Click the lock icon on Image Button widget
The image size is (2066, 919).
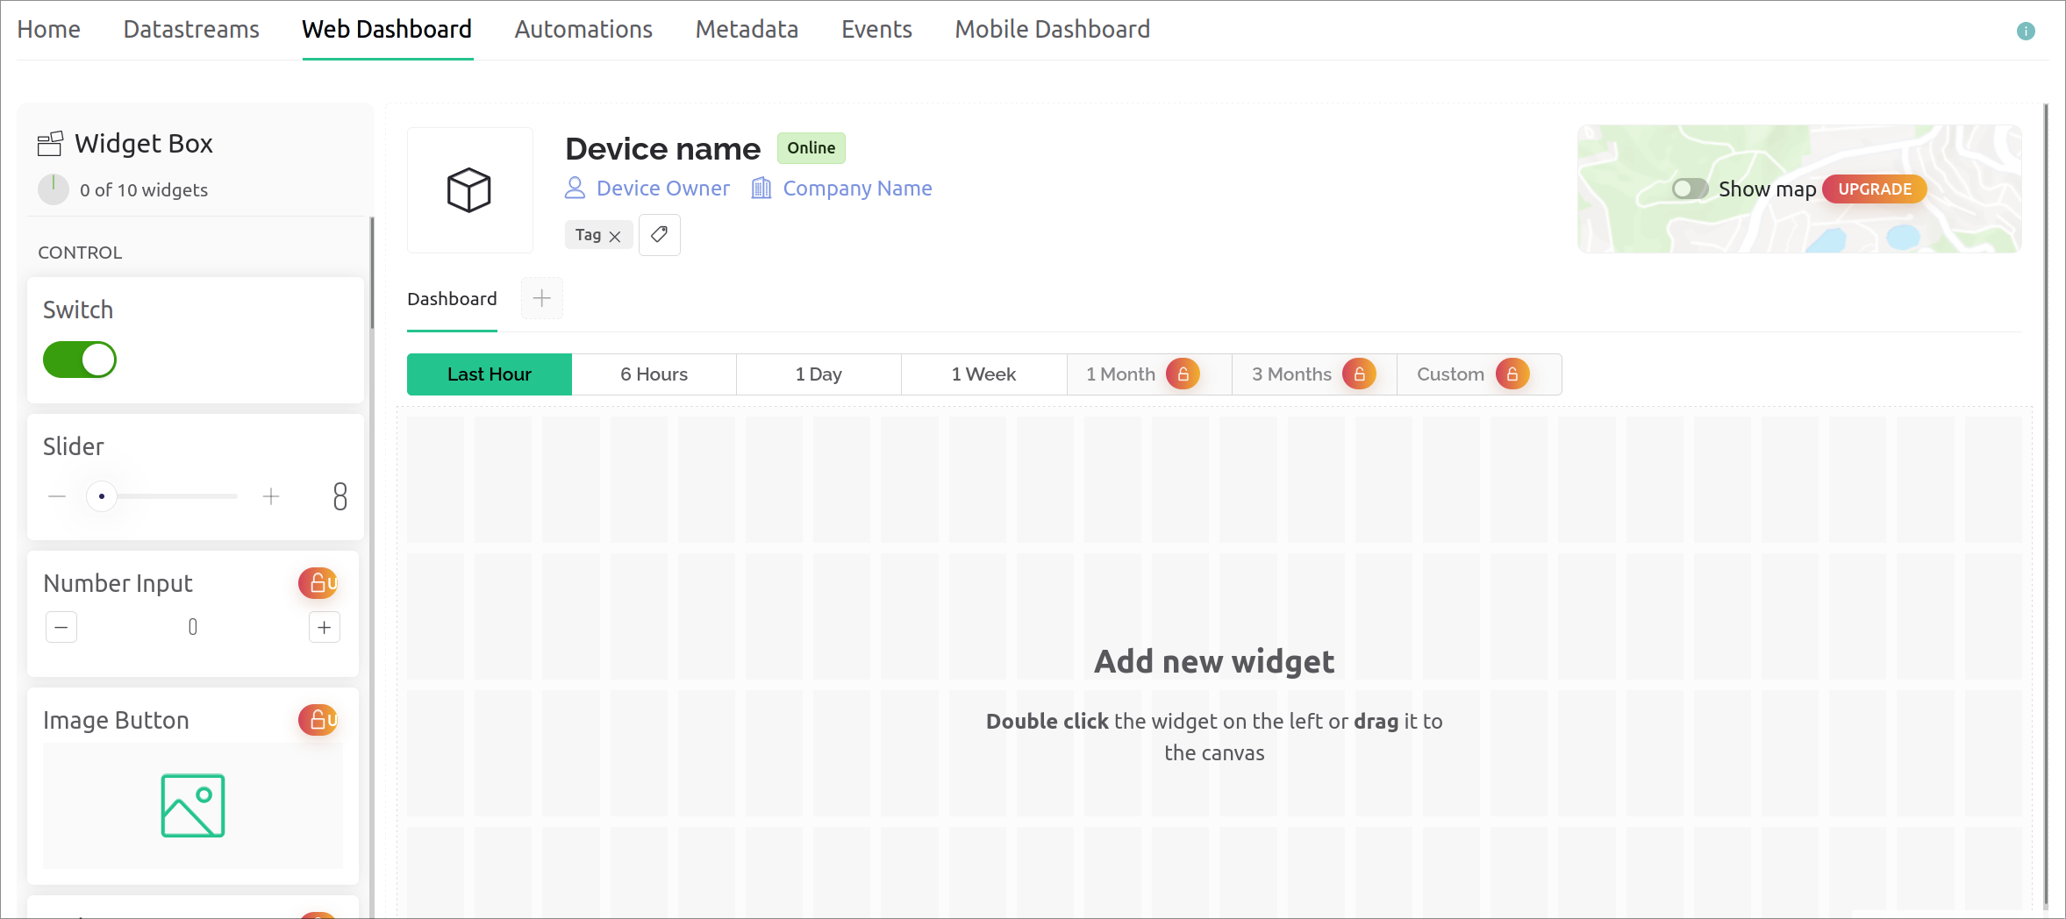pos(318,720)
